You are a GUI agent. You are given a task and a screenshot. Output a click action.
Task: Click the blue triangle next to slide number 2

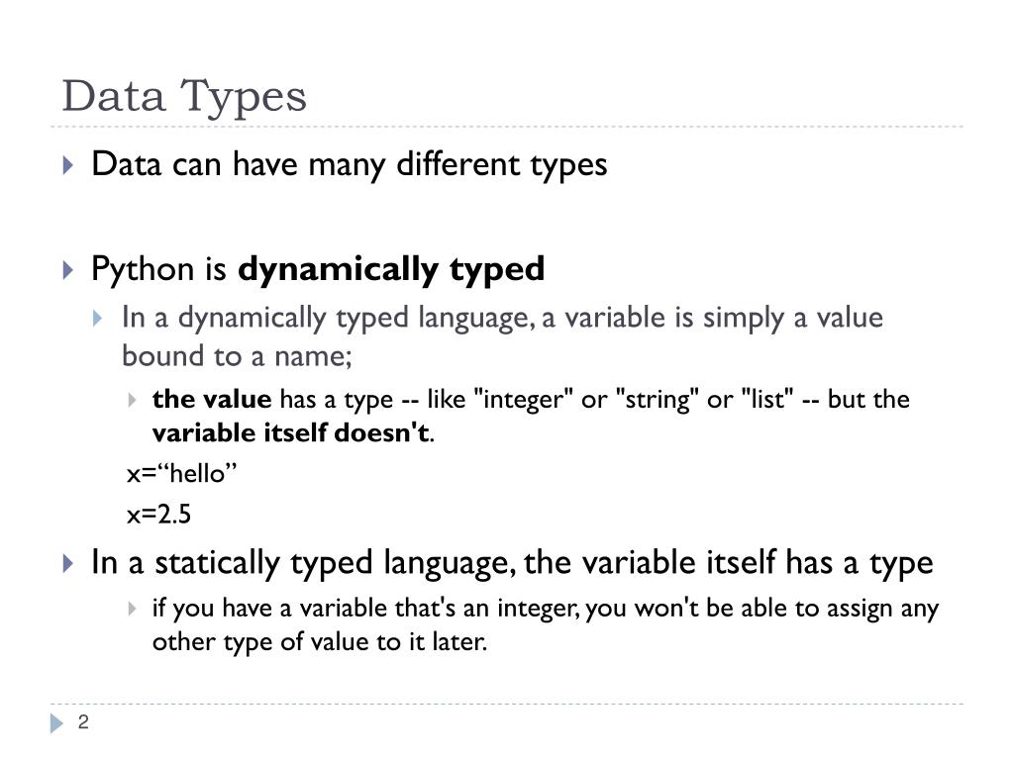tap(56, 722)
